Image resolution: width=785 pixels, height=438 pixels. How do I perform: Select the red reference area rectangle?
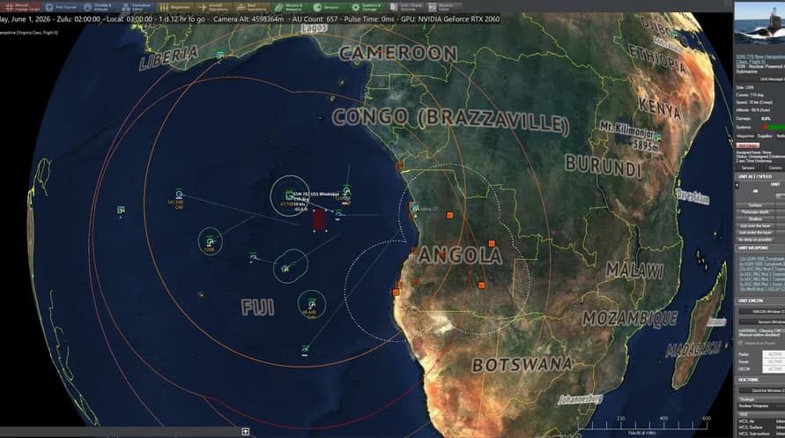point(320,219)
